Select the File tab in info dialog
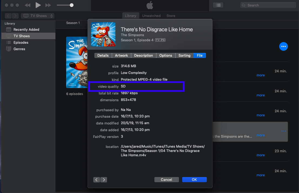Viewport: 299px width, 193px height. coord(200,55)
